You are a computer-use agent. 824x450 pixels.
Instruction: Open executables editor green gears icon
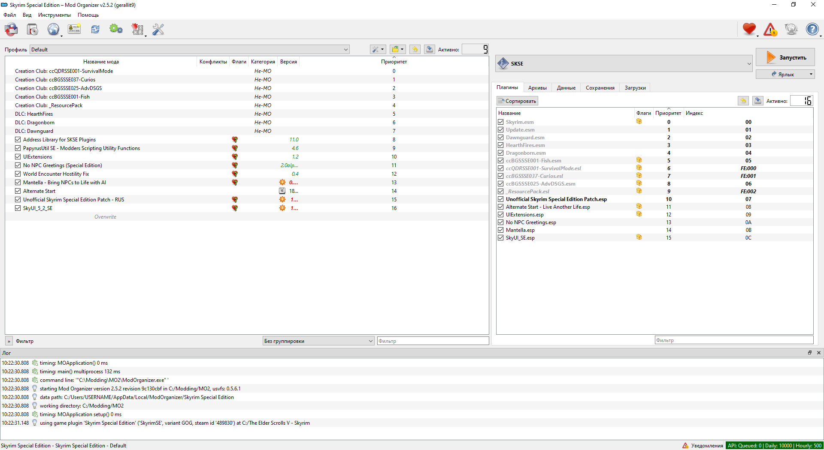coord(116,30)
